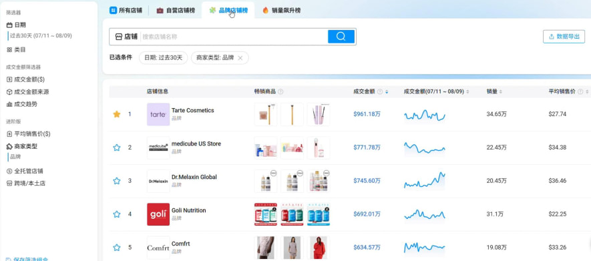Expand the 跨境/本土店 filter
This screenshot has height=261, width=591.
click(25, 184)
